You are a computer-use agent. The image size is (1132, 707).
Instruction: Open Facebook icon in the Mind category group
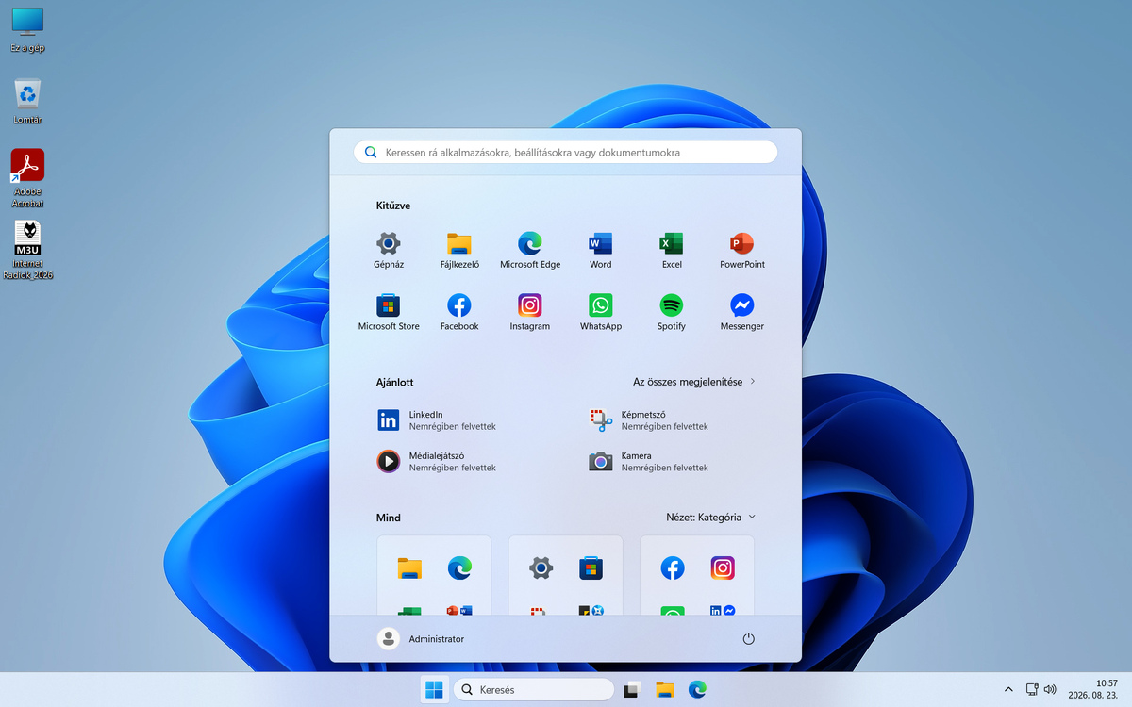click(673, 568)
